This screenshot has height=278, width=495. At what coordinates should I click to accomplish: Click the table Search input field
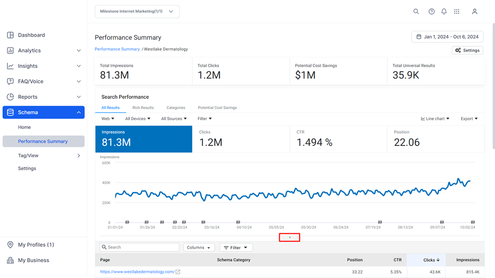(x=140, y=247)
